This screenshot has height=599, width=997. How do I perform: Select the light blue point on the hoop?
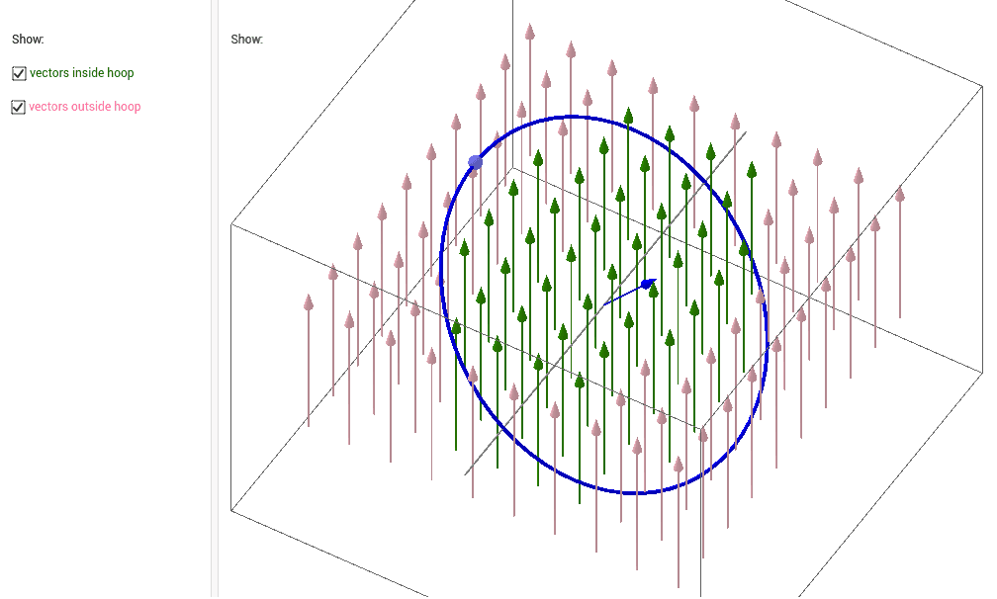point(475,163)
